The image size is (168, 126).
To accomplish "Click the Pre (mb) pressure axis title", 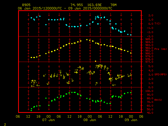I will [160, 49].
